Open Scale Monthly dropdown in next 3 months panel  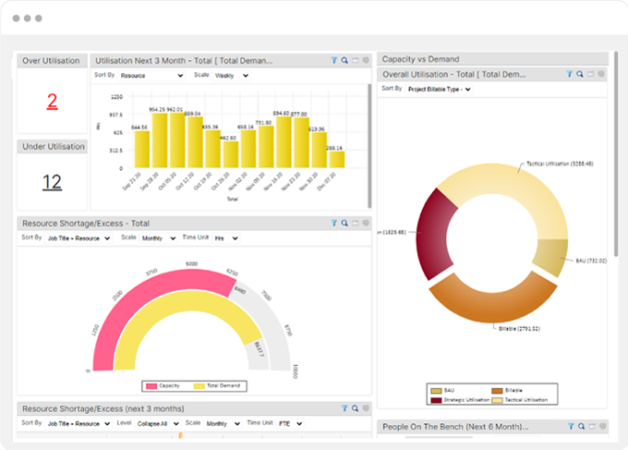pyautogui.click(x=223, y=423)
